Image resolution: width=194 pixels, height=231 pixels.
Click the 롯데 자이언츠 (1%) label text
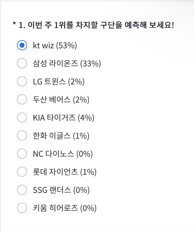[65, 172]
